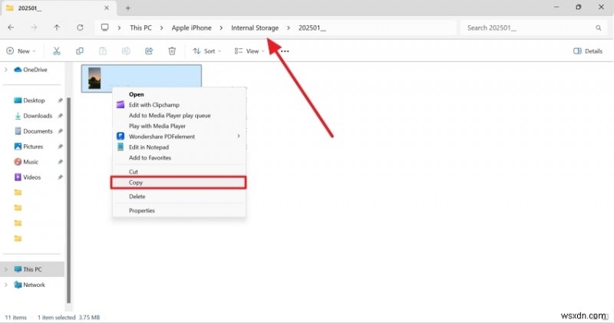Open Videos in the sidebar
This screenshot has width=614, height=323.
tap(28, 177)
